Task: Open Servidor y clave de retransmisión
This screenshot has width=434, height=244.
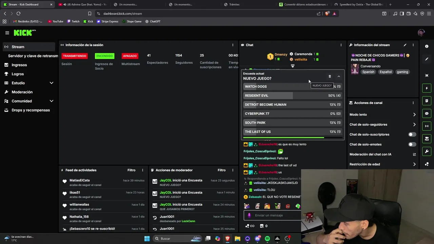Action: [33, 56]
